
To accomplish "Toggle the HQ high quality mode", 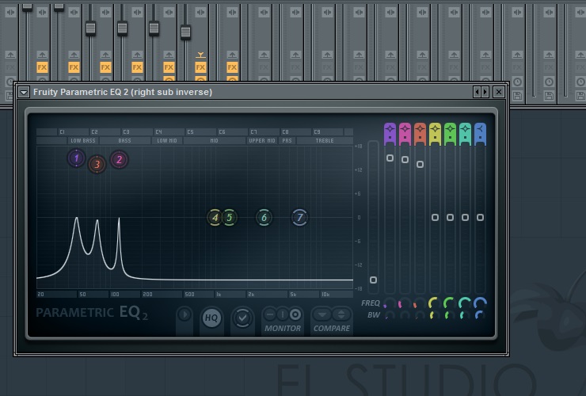I will pyautogui.click(x=211, y=318).
